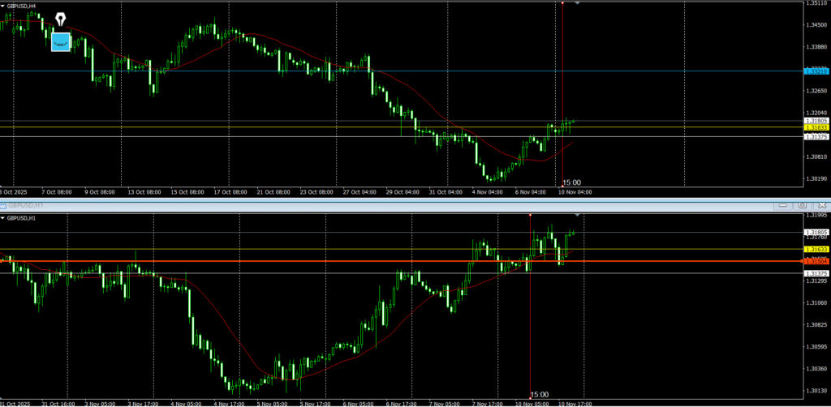Click the chart shift triangle on H1 chart
831x407 pixels.
577,216
